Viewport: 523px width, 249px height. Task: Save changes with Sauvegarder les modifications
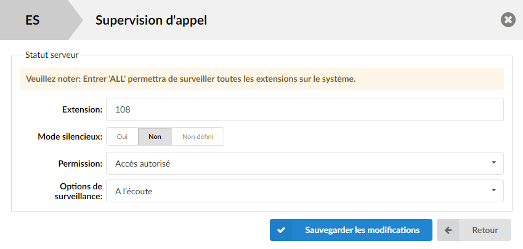pyautogui.click(x=351, y=230)
